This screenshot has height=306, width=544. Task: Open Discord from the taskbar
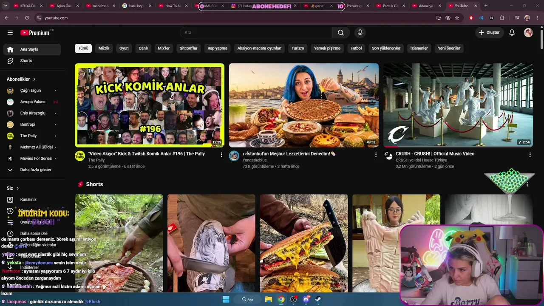coord(306,299)
